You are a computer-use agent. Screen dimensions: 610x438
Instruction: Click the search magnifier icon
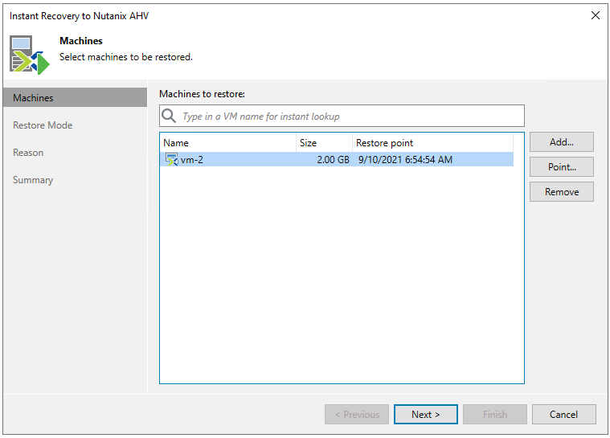click(169, 116)
